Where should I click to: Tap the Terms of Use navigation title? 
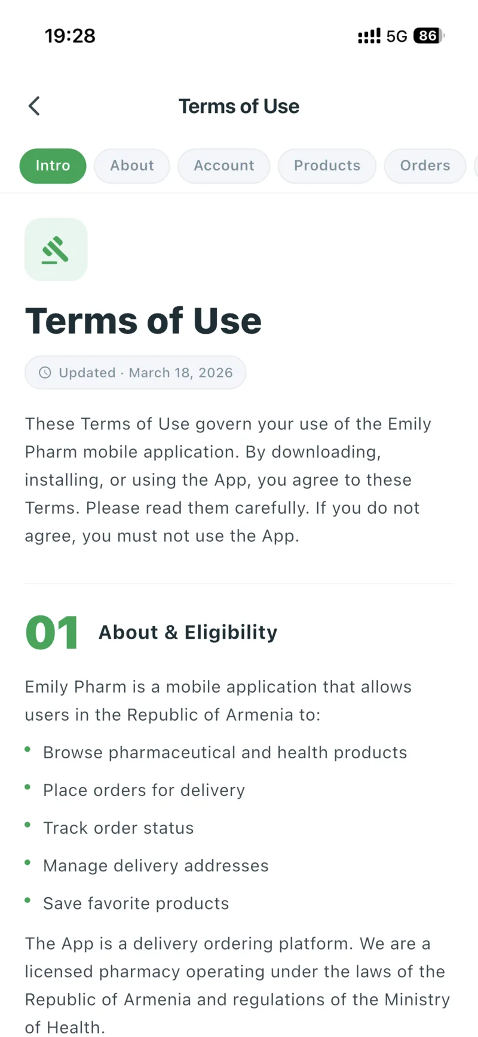tap(239, 106)
